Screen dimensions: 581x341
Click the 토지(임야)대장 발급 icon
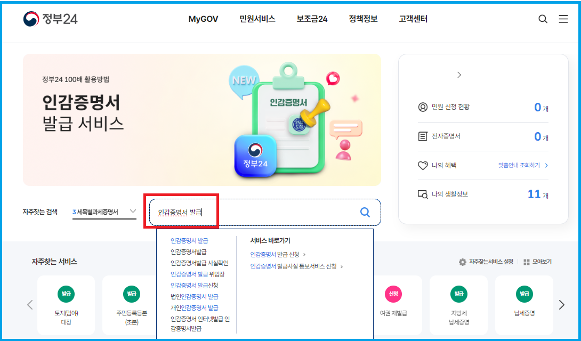click(x=66, y=294)
